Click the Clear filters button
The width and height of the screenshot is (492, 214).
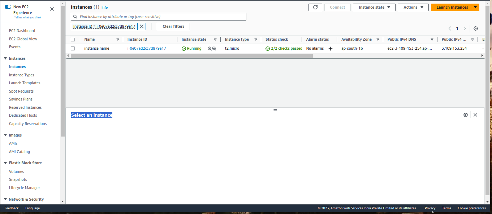pyautogui.click(x=173, y=26)
